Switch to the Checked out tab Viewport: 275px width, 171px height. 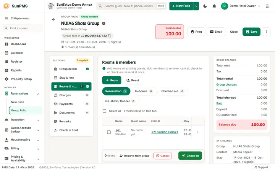click(x=172, y=91)
